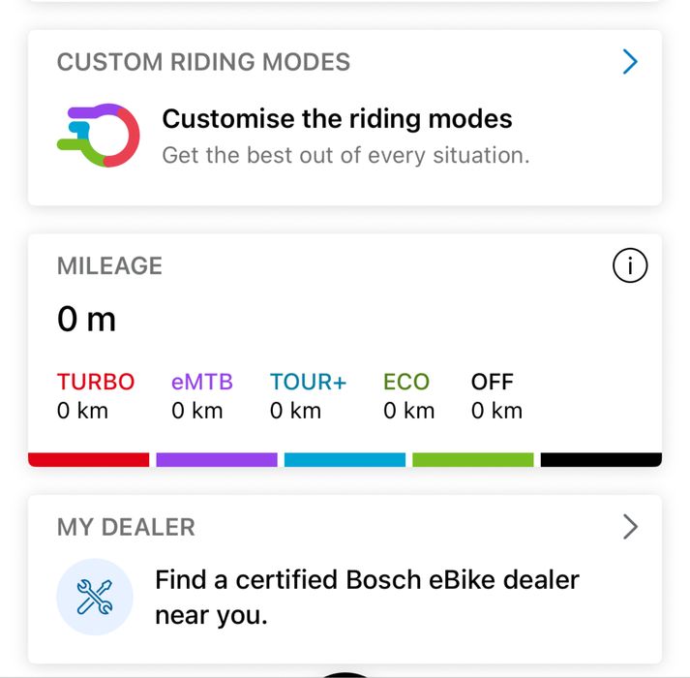Open 'Customise the riding modes' link
The height and width of the screenshot is (678, 690).
337,120
